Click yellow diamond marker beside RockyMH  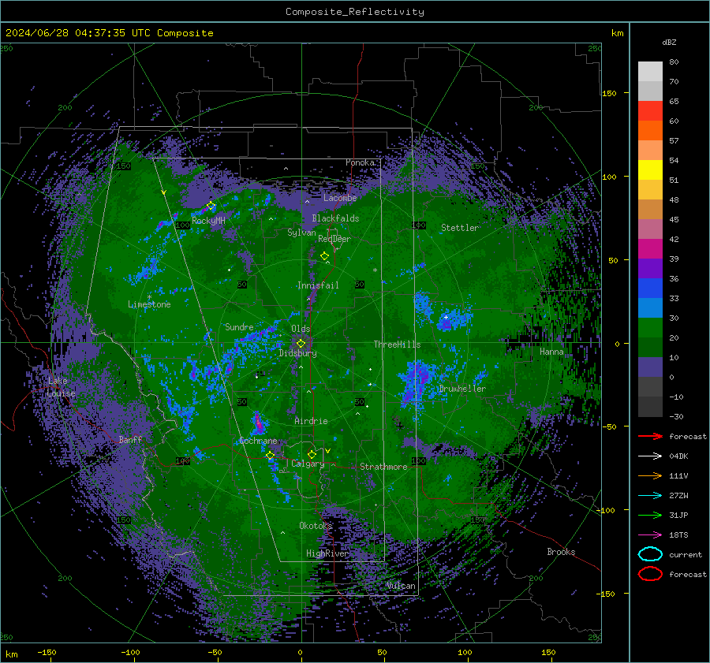point(211,206)
